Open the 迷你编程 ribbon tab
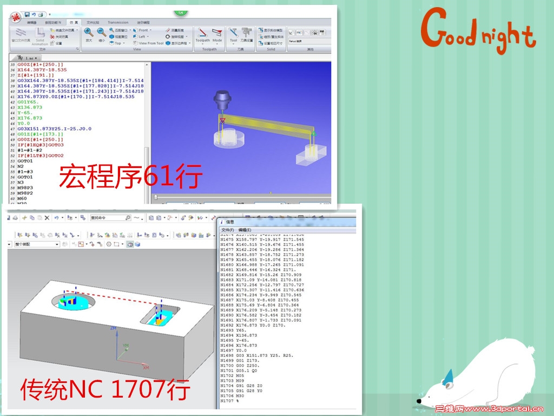 click(x=143, y=22)
